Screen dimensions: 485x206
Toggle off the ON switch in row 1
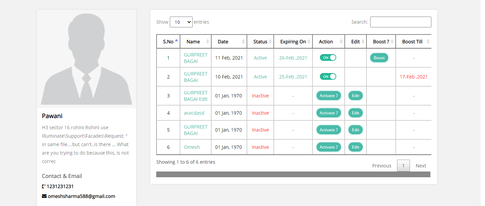[328, 58]
